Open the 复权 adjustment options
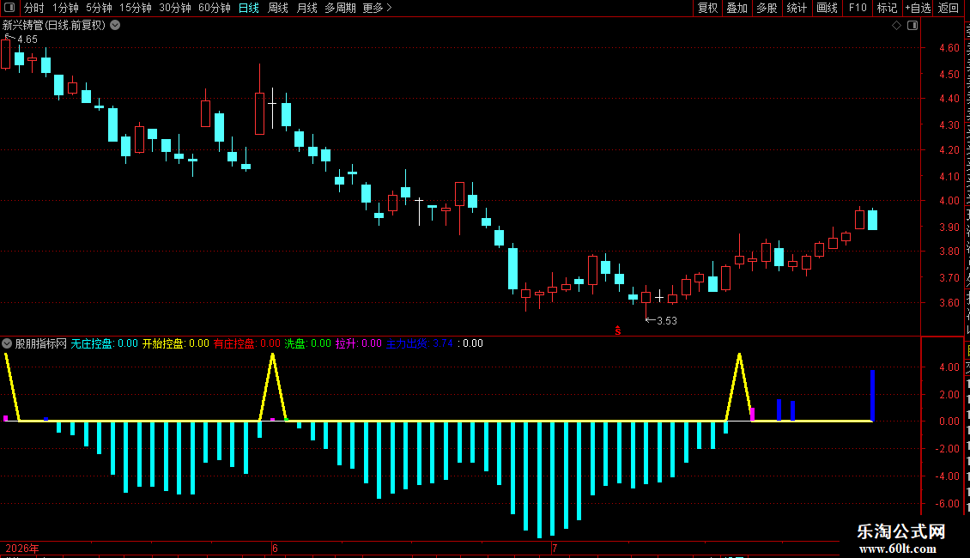This screenshot has width=970, height=558. pyautogui.click(x=707, y=8)
